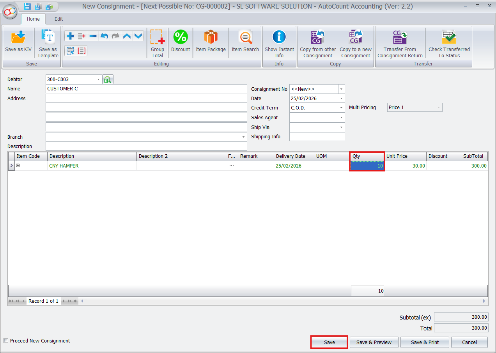Viewport: 496px width, 353px height.
Task: Add a new row with the blue plus icon
Action: click(x=70, y=35)
